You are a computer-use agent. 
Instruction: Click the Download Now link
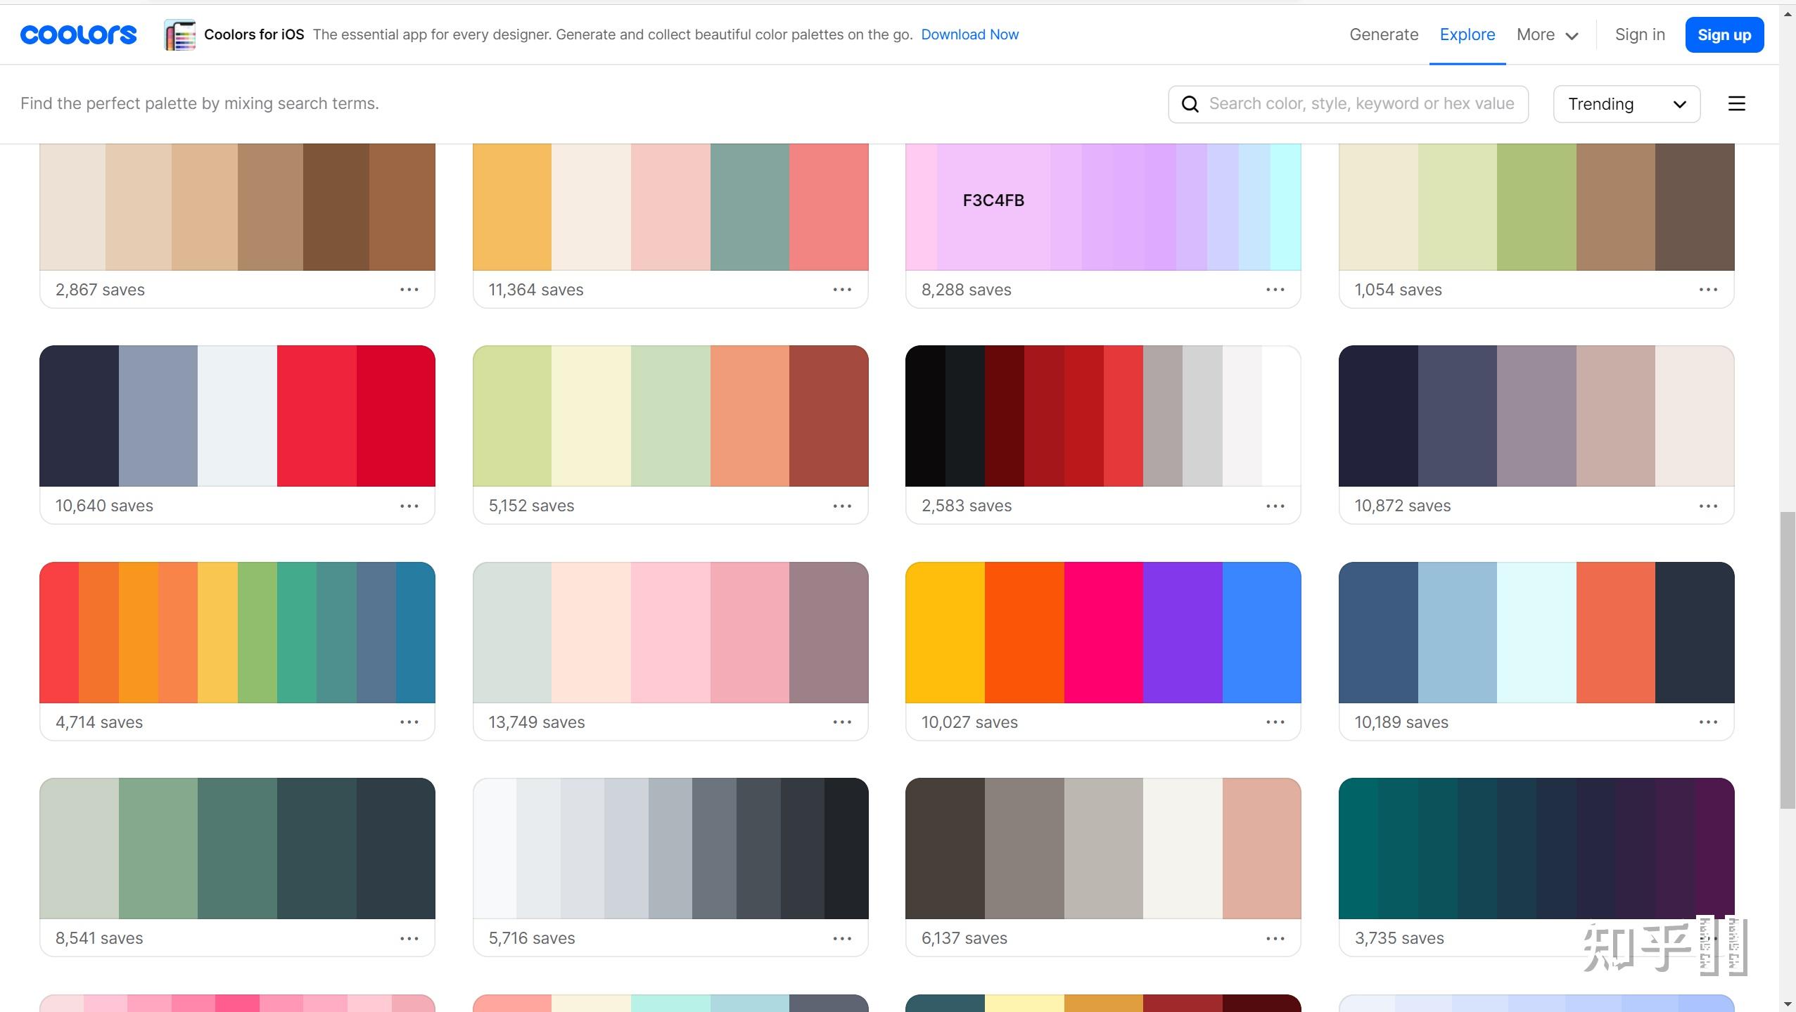click(969, 34)
